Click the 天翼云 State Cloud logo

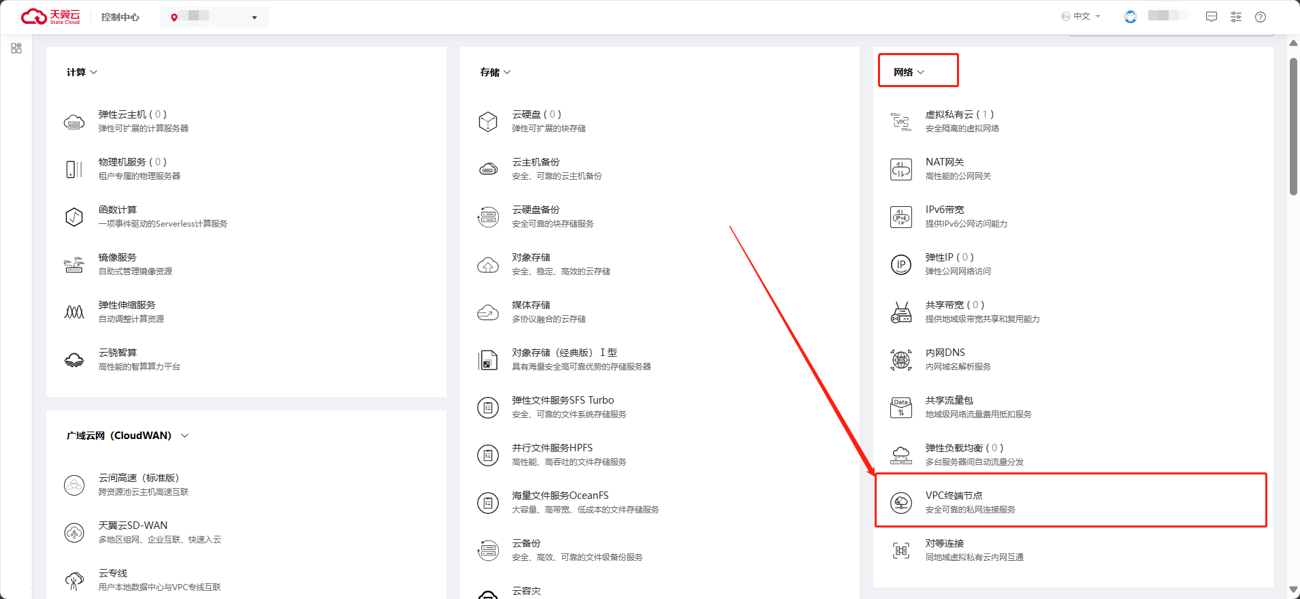(x=50, y=17)
